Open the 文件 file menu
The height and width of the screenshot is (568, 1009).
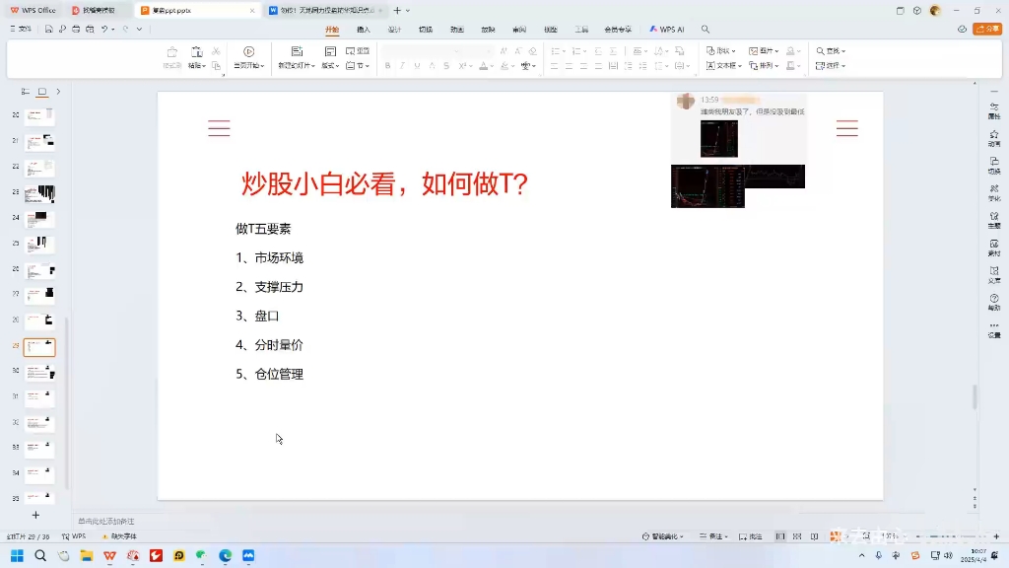click(21, 29)
